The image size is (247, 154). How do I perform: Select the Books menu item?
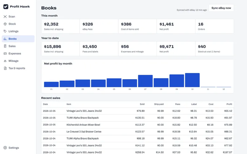coord(18,39)
